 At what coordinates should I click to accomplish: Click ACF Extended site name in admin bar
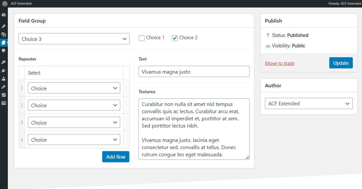click(x=21, y=4)
